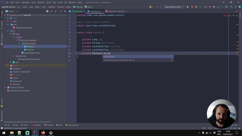This screenshot has width=242, height=136.
Task: Toggle the Project tool window stripe button
Action: click(2, 14)
